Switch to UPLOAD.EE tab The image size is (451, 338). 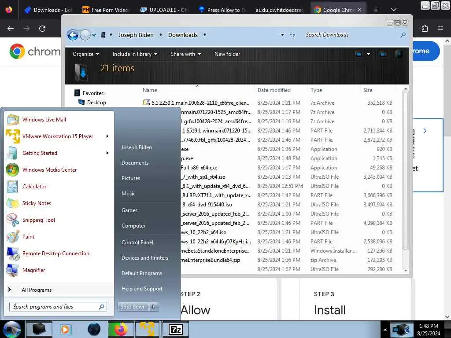tap(164, 10)
